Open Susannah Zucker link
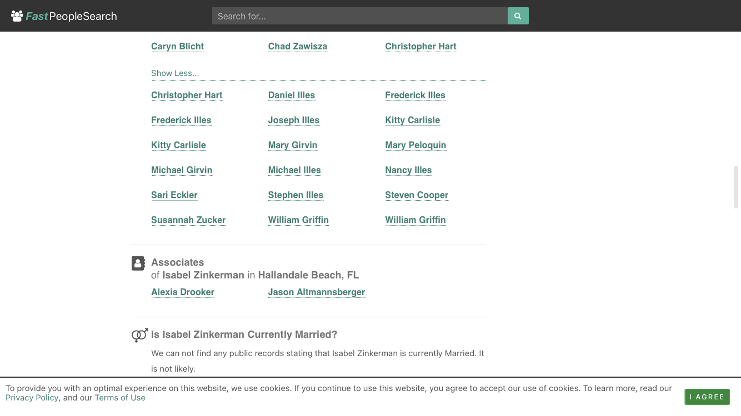 [188, 220]
